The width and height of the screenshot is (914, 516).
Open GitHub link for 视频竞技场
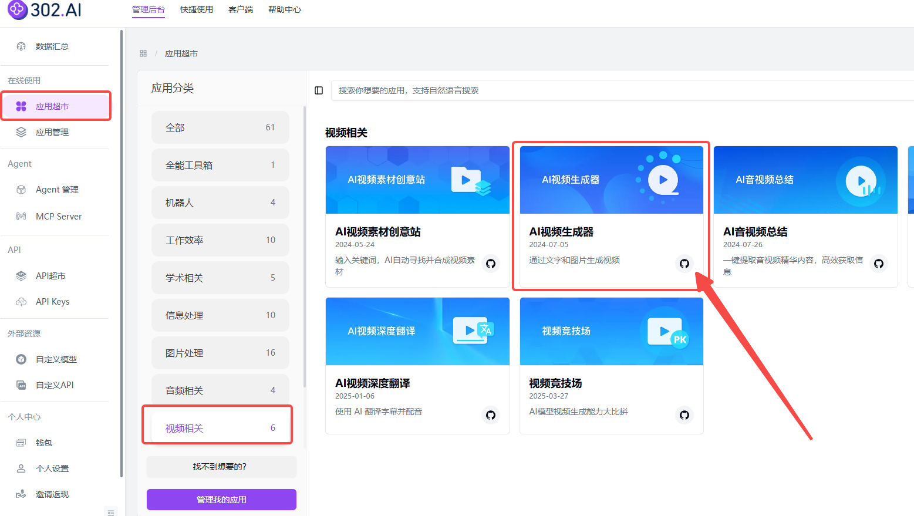pos(684,415)
